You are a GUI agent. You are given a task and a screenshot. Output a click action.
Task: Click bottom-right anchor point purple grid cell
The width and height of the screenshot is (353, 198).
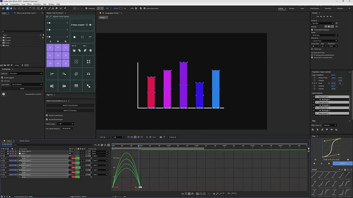[65, 63]
